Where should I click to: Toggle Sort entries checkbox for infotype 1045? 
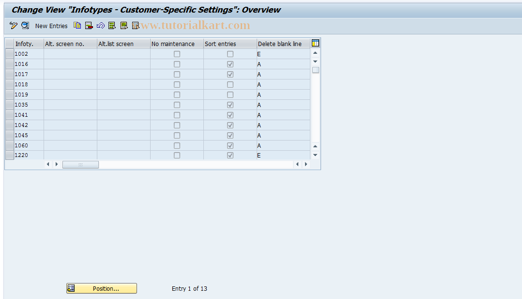(230, 135)
